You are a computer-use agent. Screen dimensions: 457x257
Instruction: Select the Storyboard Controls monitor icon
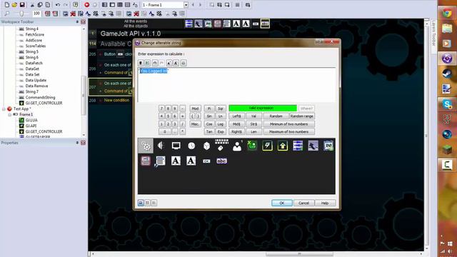click(176, 146)
